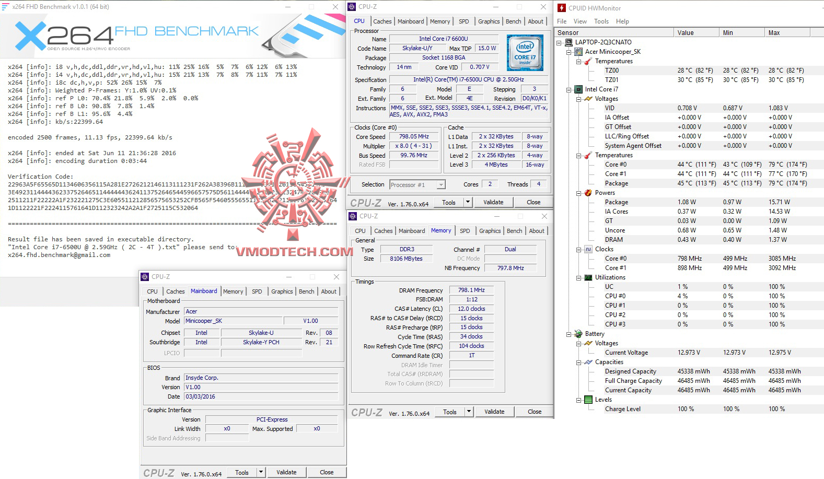Click Validate in the CPU-Z CPU window
824x479 pixels.
pos(493,202)
